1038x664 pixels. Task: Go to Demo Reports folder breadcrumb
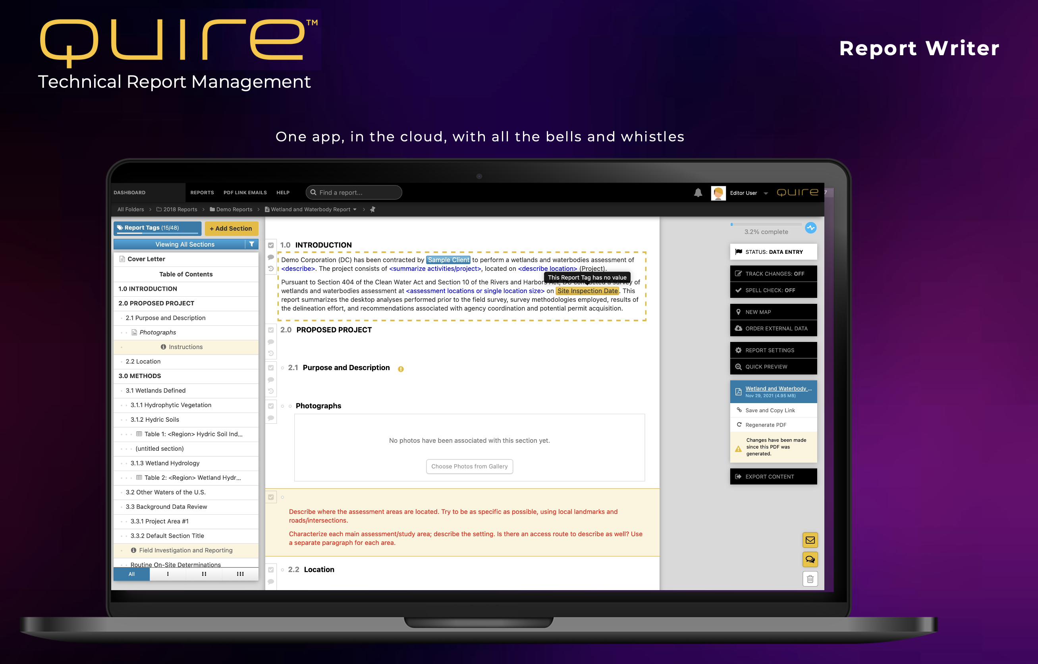(x=231, y=210)
